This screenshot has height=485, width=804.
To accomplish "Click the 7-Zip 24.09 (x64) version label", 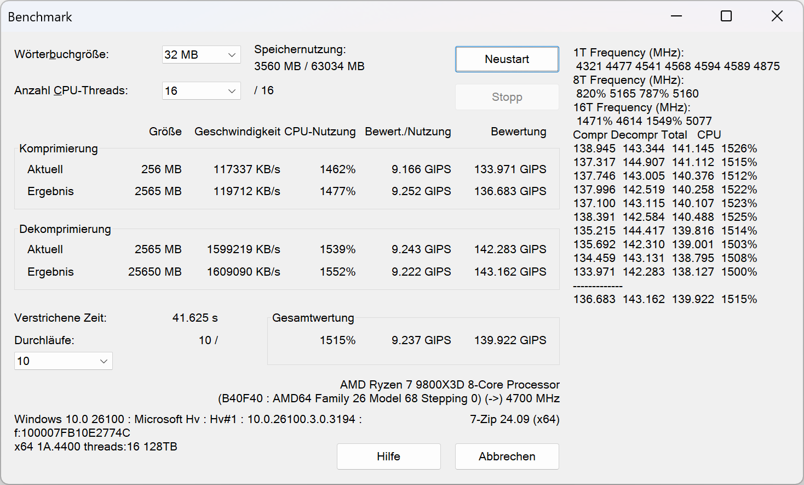I will pyautogui.click(x=515, y=419).
